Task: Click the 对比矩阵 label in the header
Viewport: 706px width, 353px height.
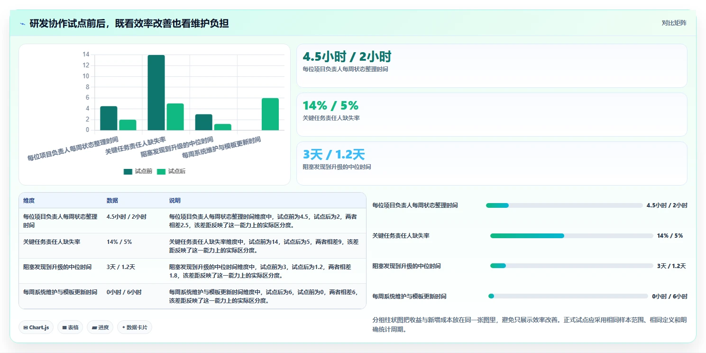Action: click(674, 23)
